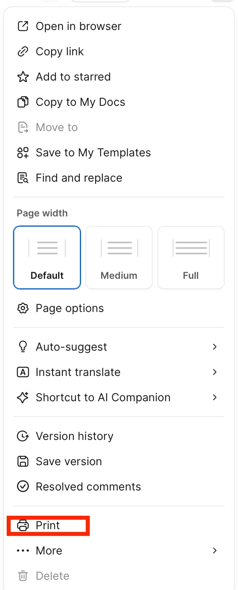238x590 pixels.
Task: Select the Default page width option
Action: pyautogui.click(x=47, y=257)
